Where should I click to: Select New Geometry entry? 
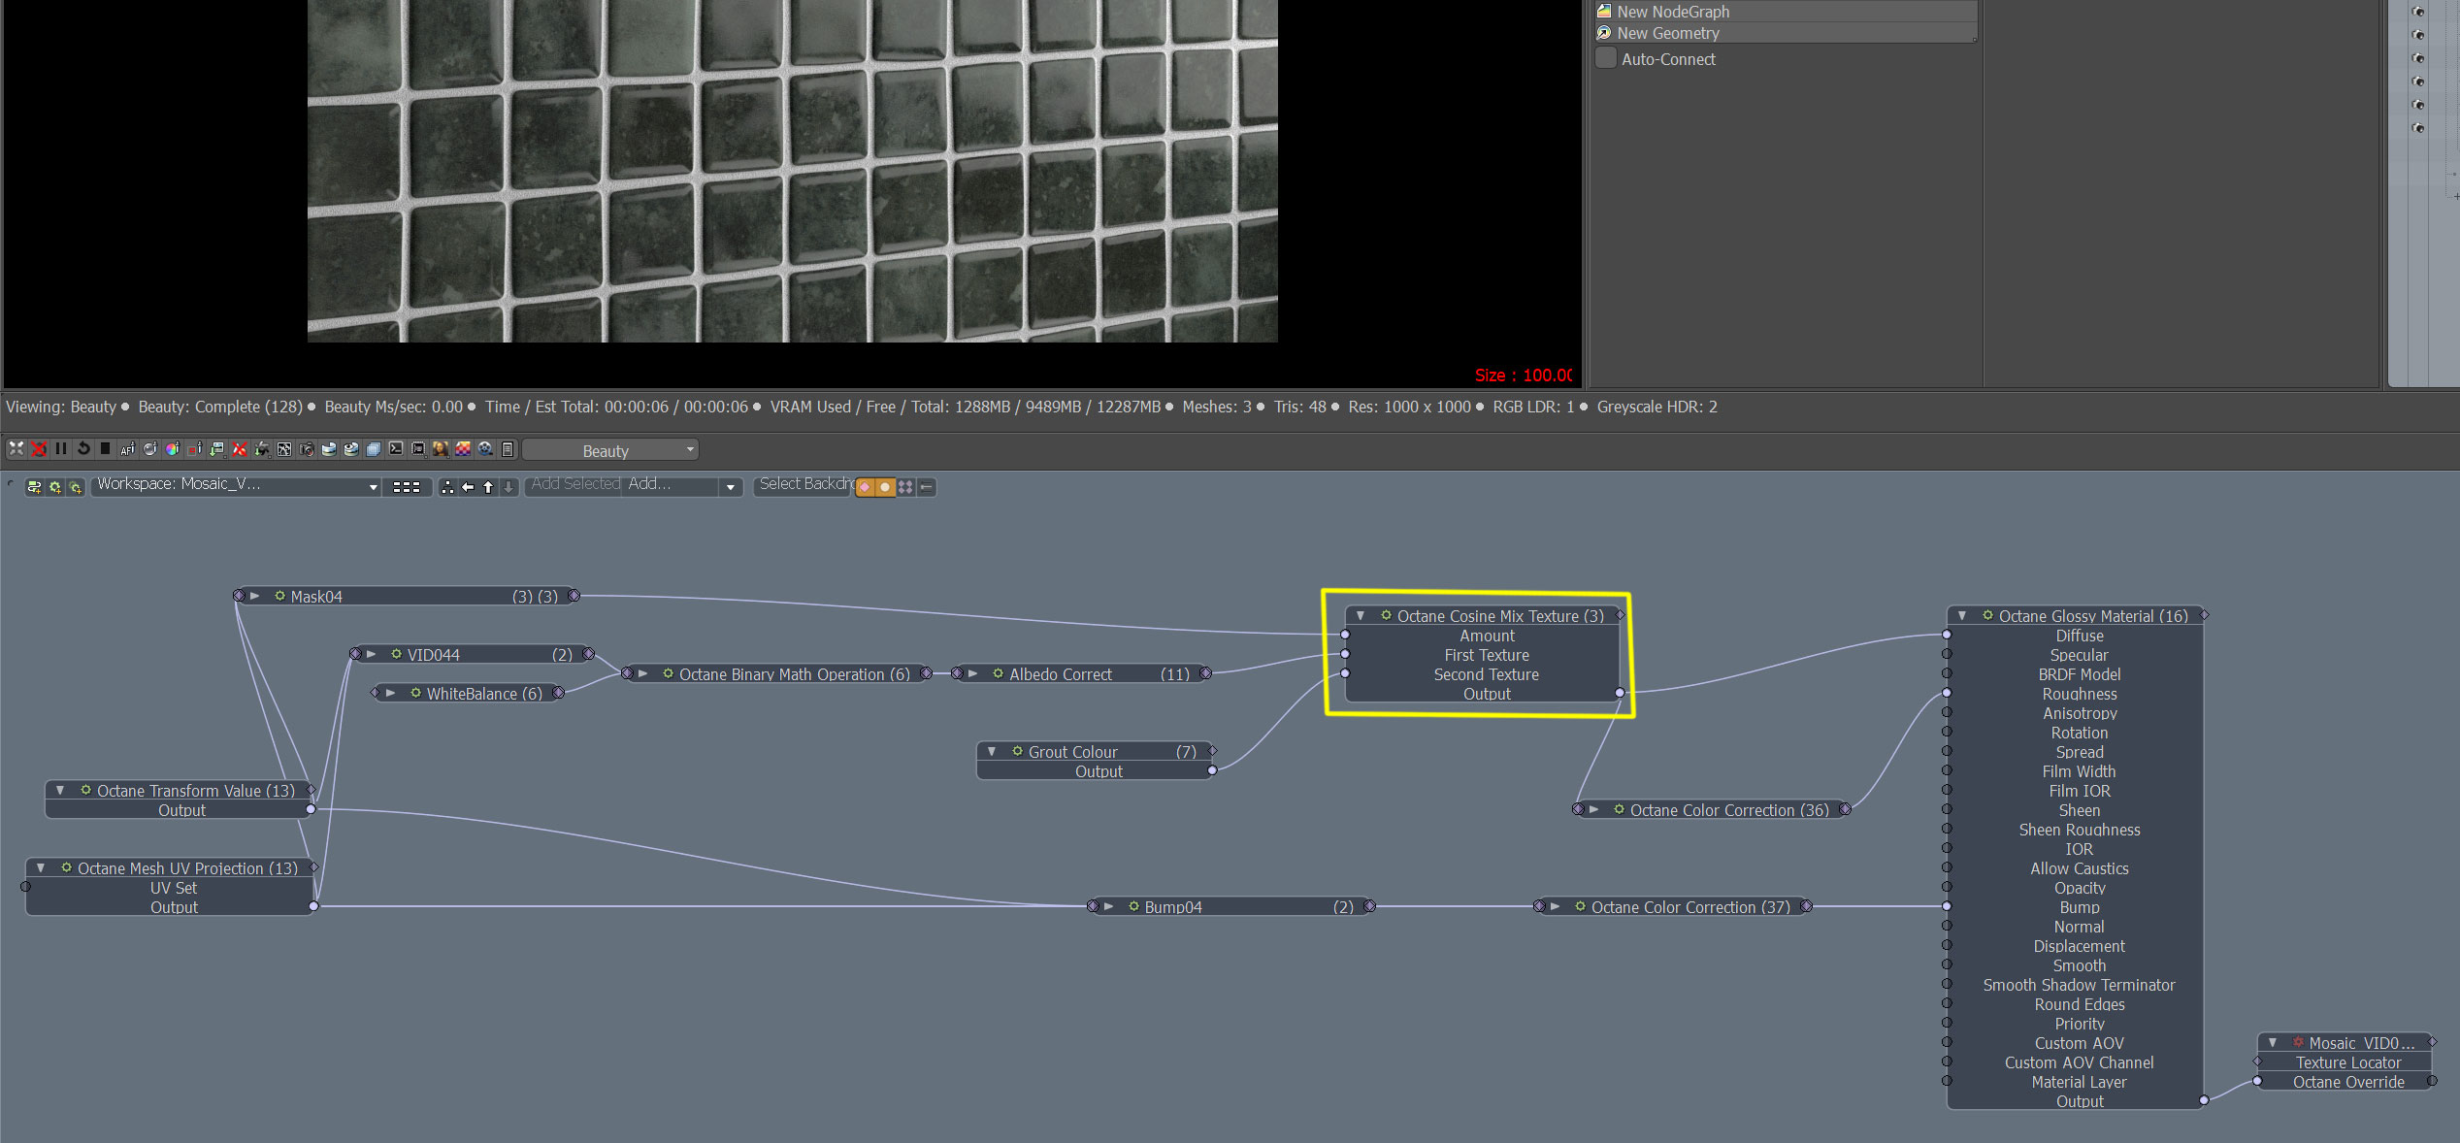coord(1667,33)
